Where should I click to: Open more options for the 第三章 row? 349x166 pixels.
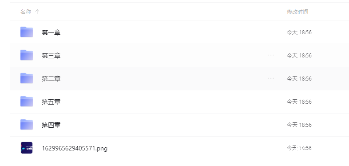[x=271, y=55]
